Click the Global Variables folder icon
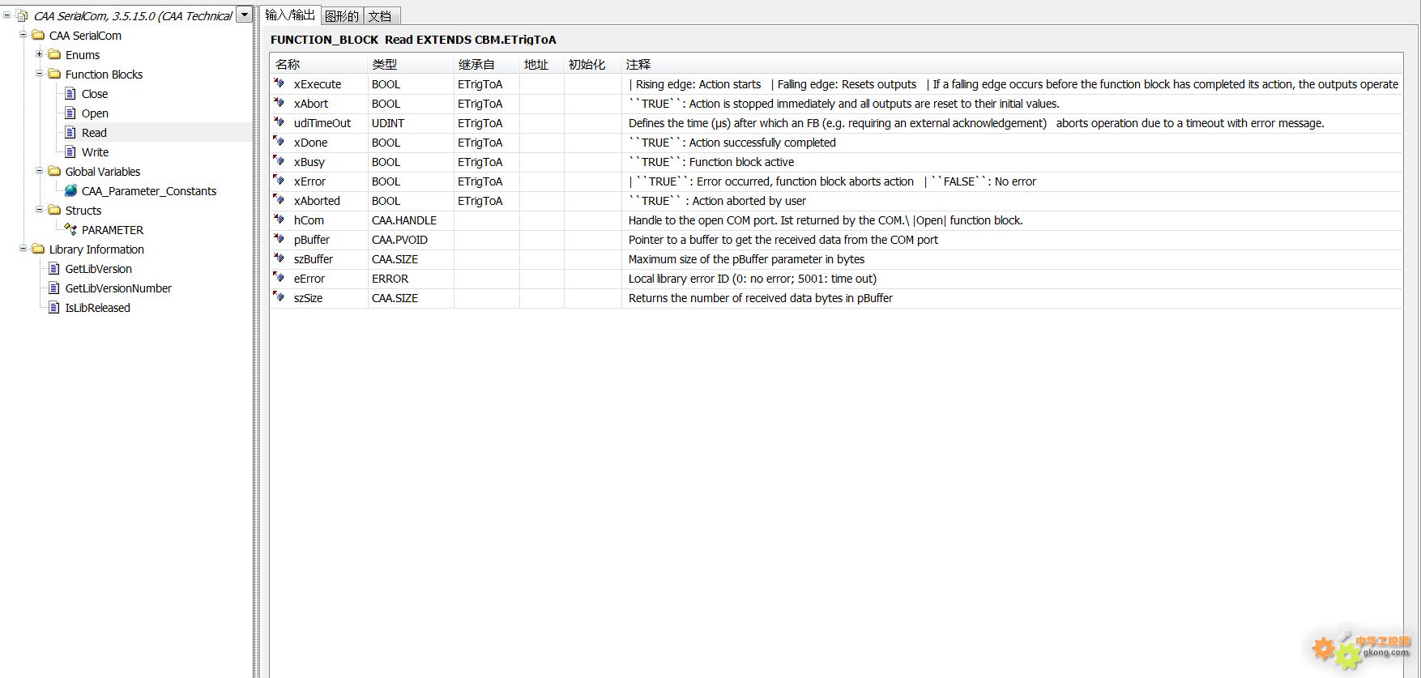Image resolution: width=1421 pixels, height=678 pixels. (54, 171)
